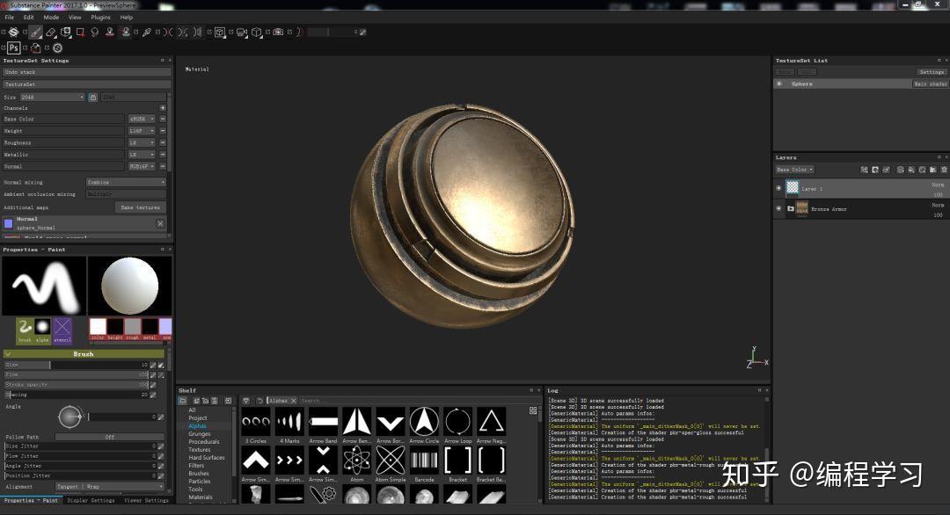Viewport: 950px width, 515px height.
Task: Click the add folder icon in Layers panel
Action: (x=933, y=170)
